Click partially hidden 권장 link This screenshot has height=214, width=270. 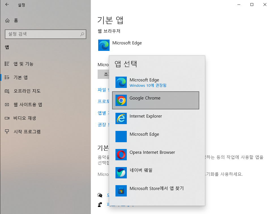pos(103,125)
